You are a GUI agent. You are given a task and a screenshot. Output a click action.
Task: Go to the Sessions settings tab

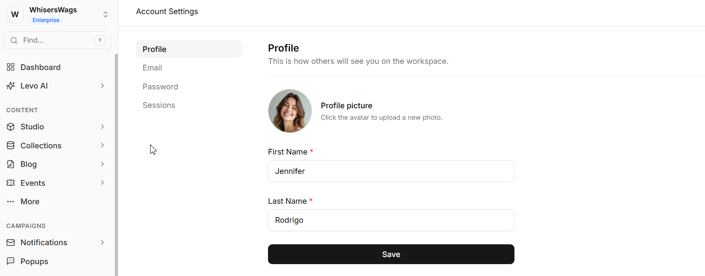coord(159,105)
